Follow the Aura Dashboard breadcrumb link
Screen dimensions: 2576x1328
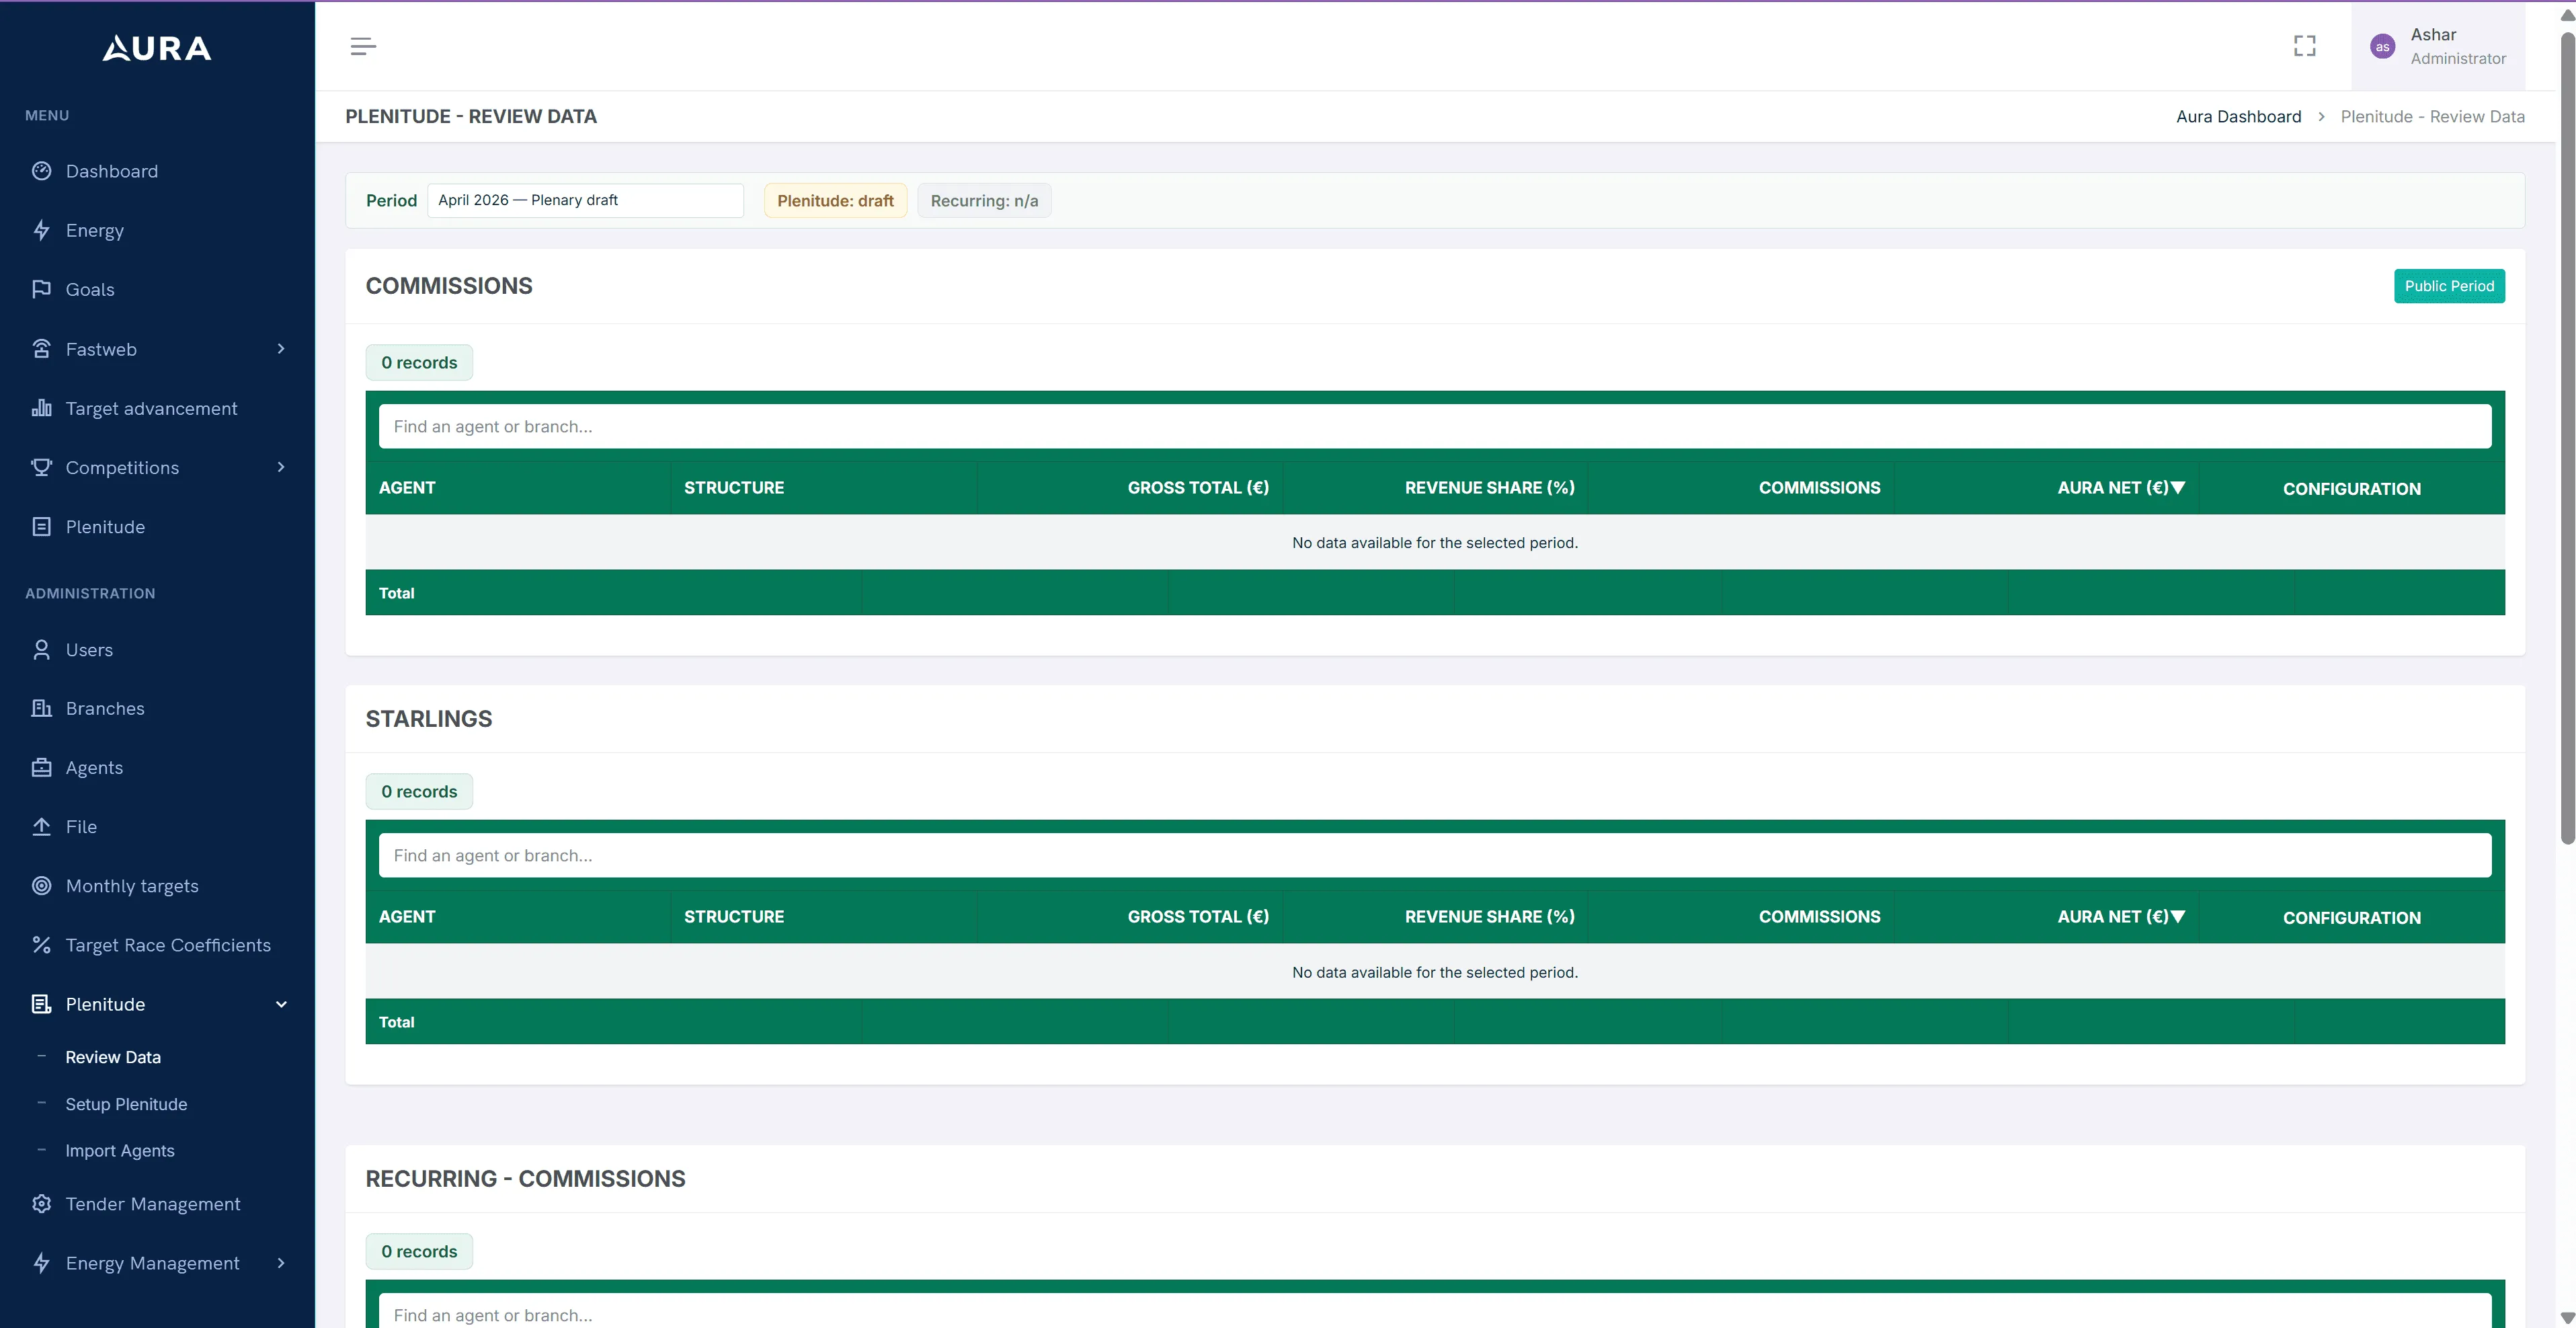click(x=2238, y=116)
